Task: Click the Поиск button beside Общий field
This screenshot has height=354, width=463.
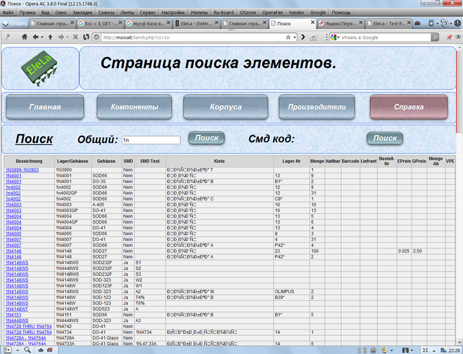Action: [x=206, y=138]
